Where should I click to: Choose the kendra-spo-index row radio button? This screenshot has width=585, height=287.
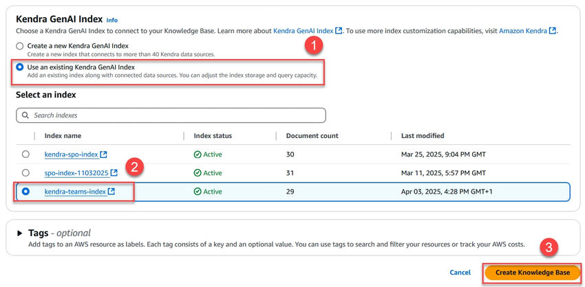point(26,154)
